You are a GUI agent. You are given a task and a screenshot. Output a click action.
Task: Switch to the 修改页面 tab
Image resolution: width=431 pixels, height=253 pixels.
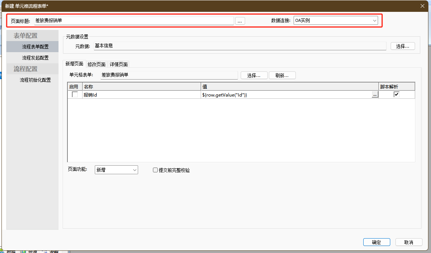pyautogui.click(x=97, y=64)
